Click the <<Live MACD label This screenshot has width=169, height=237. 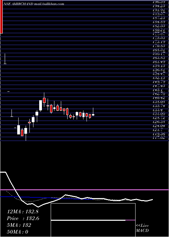click(142, 228)
